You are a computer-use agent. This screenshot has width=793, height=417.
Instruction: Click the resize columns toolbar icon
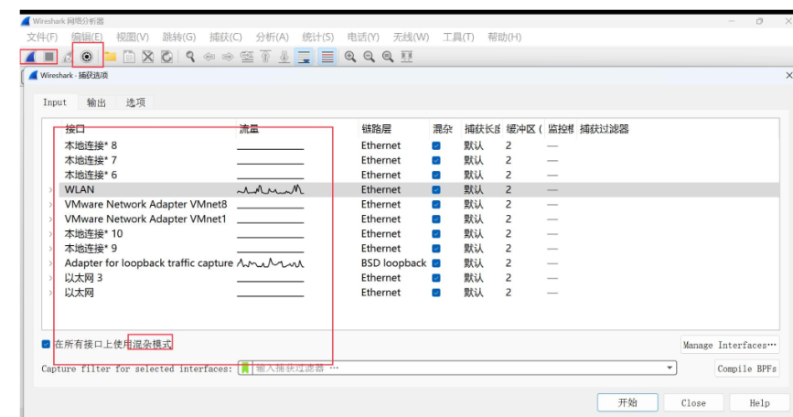406,57
